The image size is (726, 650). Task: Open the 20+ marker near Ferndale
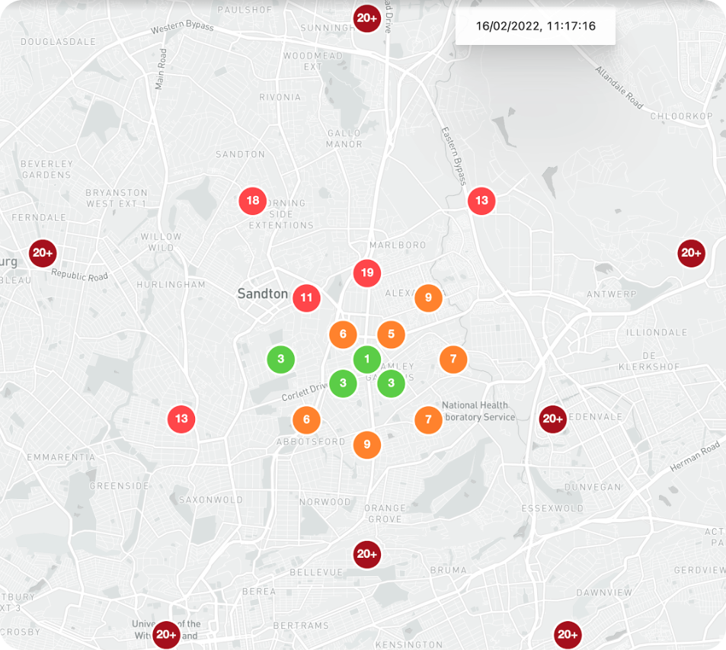click(x=43, y=252)
